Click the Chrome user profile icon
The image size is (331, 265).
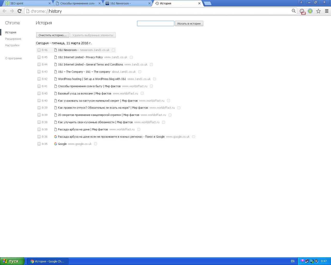click(301, 2)
